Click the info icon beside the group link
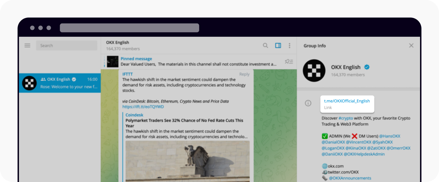439x182 pixels. pyautogui.click(x=308, y=103)
